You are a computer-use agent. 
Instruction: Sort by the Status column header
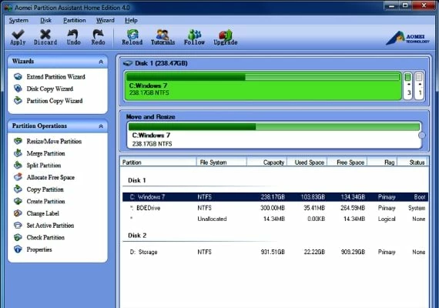(x=413, y=162)
